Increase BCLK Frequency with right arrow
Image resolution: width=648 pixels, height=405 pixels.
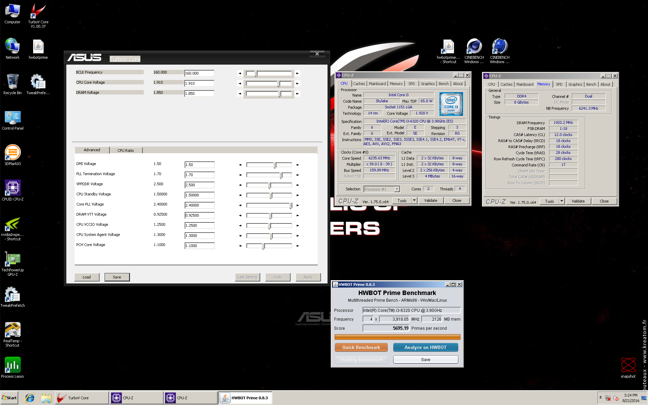(297, 73)
